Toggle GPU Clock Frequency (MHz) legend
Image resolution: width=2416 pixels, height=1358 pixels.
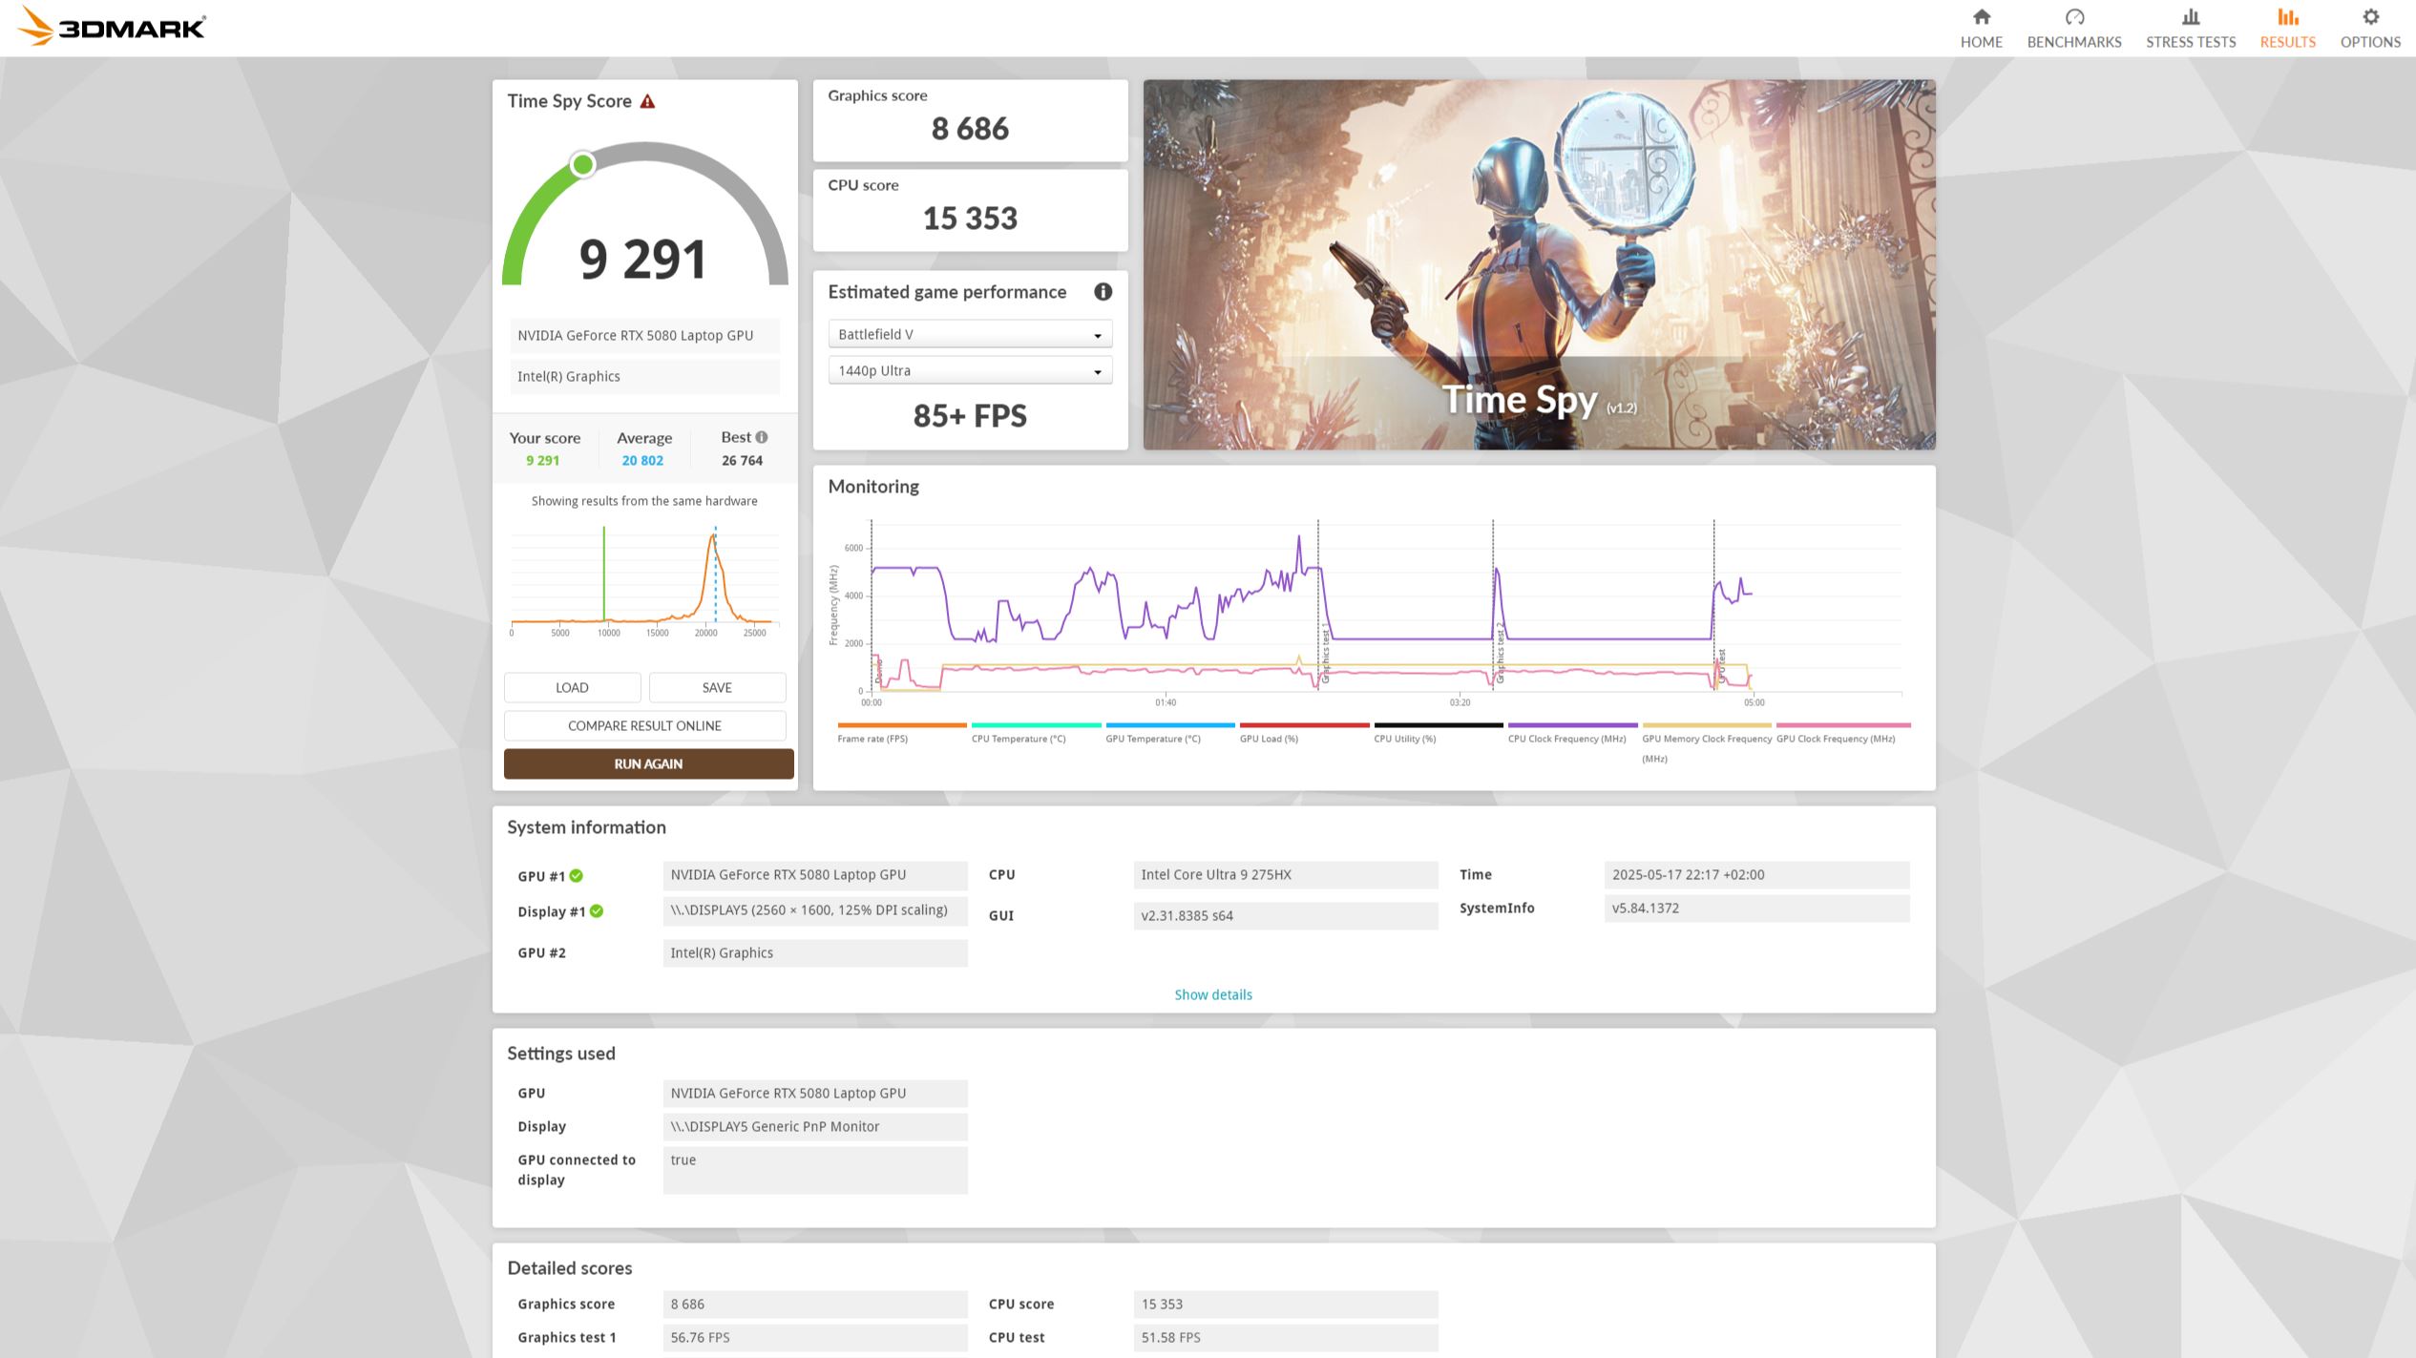pyautogui.click(x=1842, y=732)
